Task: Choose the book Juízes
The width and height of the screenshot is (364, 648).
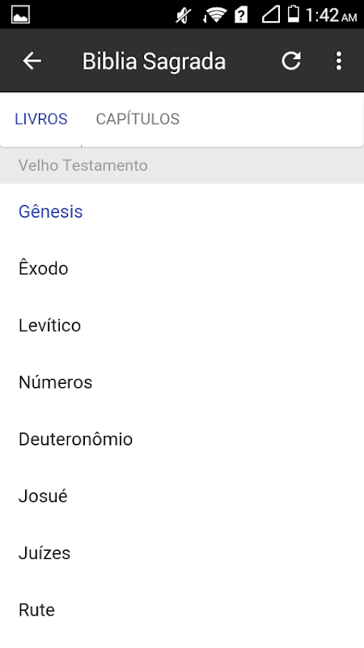Action: click(182, 553)
